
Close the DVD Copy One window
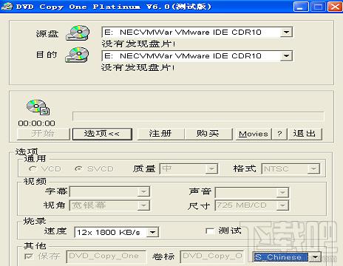click(x=335, y=7)
